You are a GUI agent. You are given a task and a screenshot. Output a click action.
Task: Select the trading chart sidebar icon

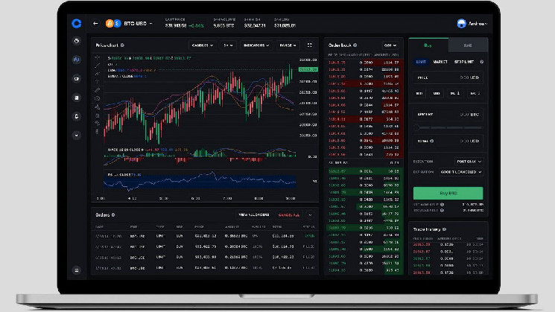pos(77,60)
